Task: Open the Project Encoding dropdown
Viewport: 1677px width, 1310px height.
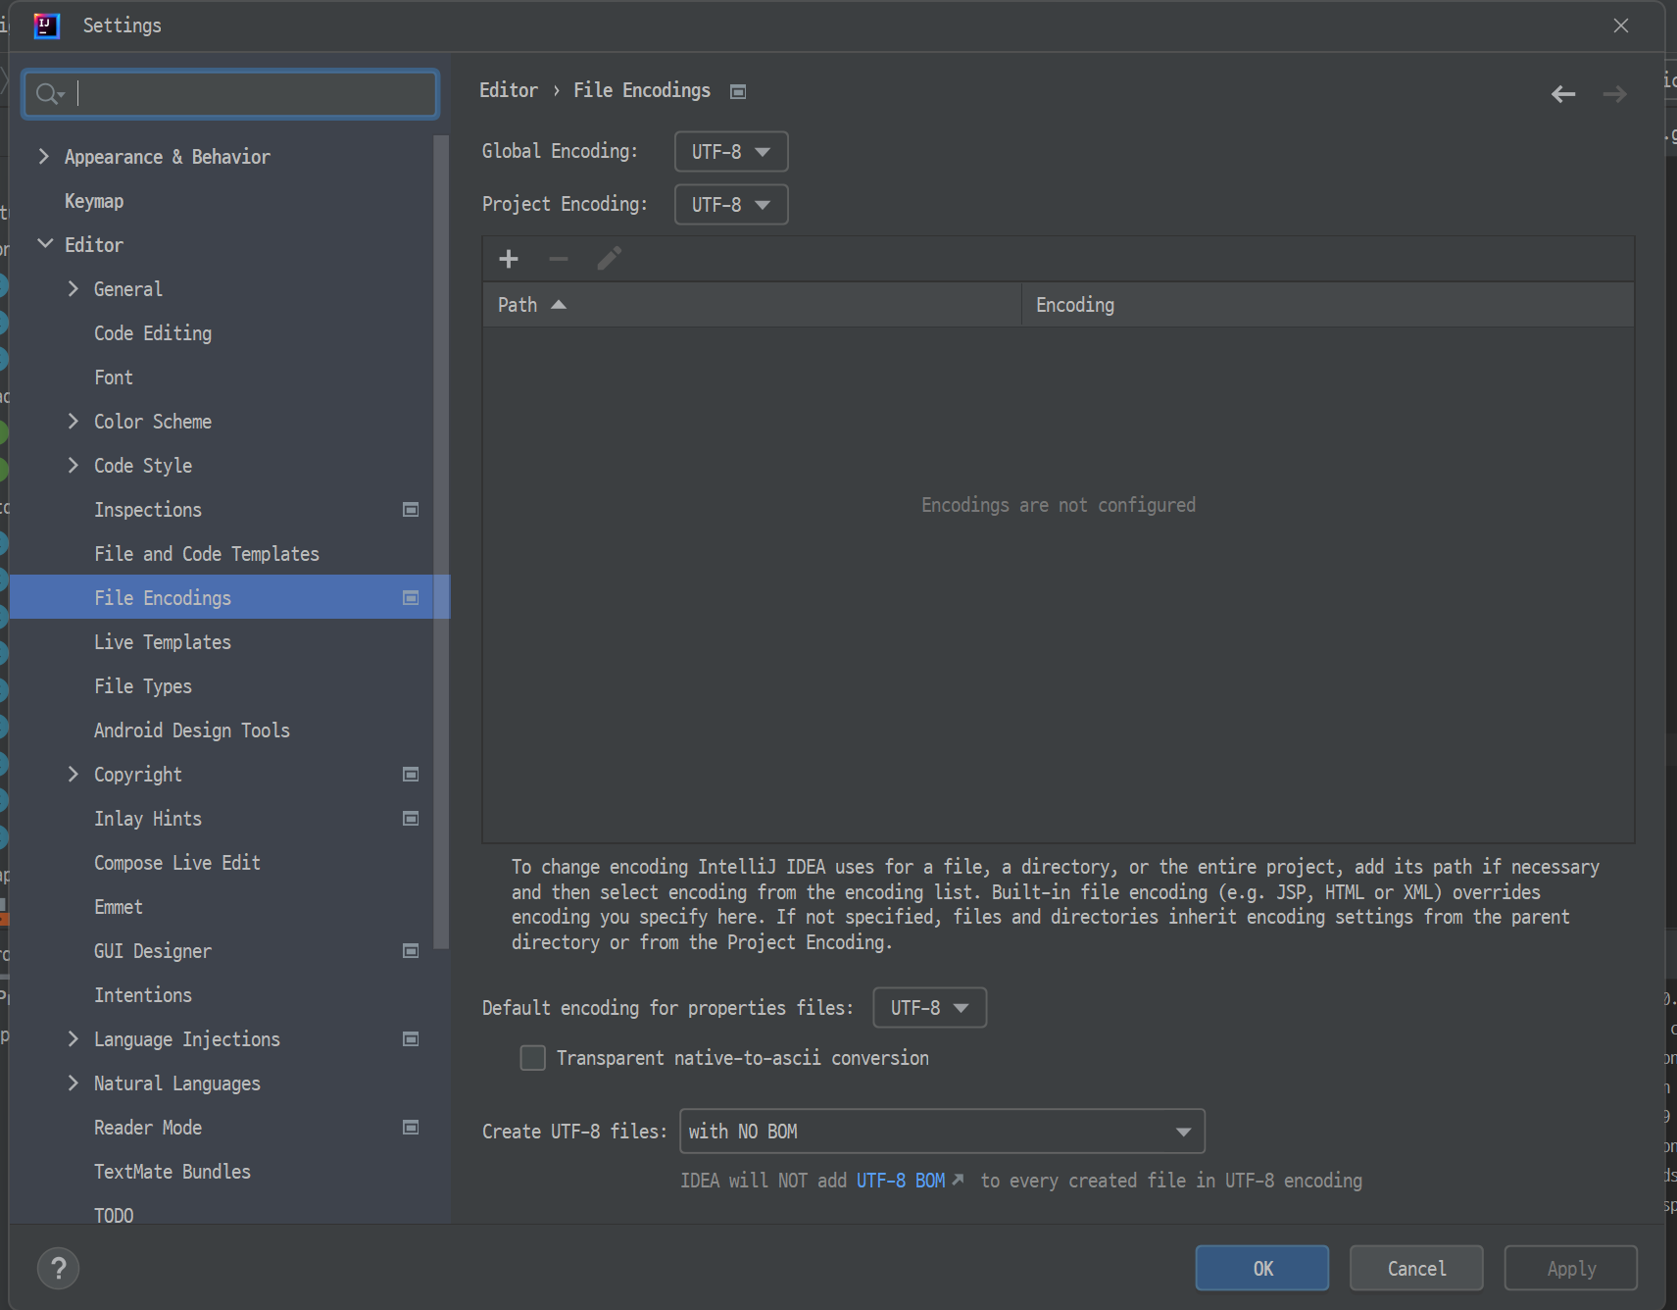Action: [731, 205]
